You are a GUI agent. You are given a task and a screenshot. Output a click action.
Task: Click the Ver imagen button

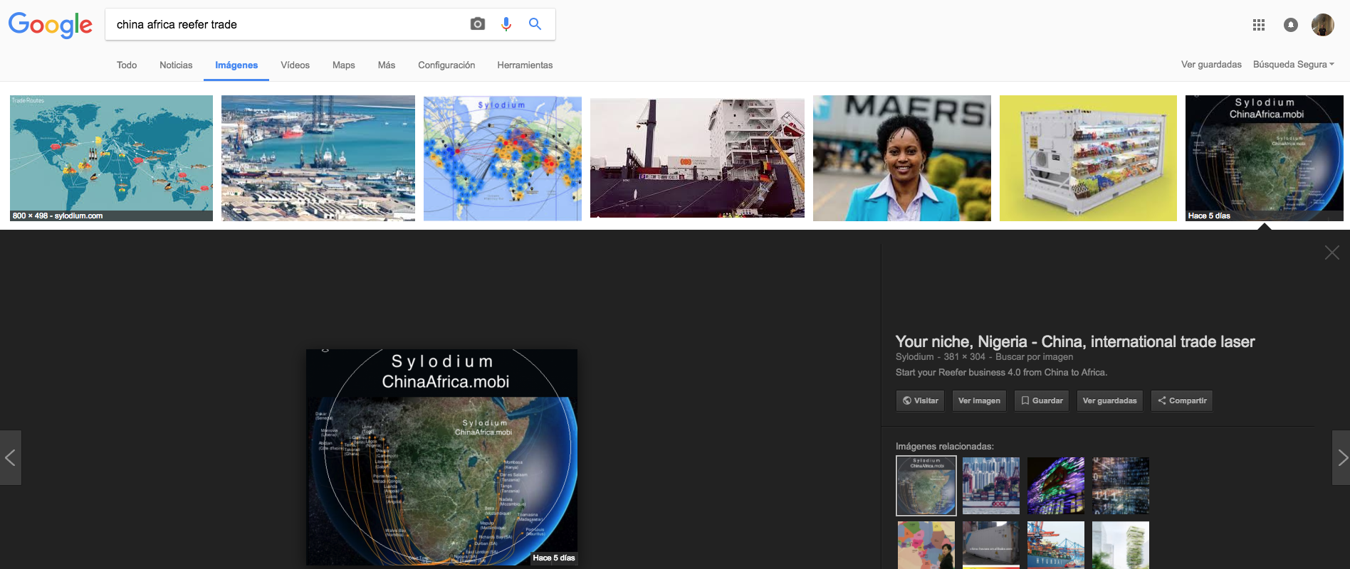pos(979,400)
